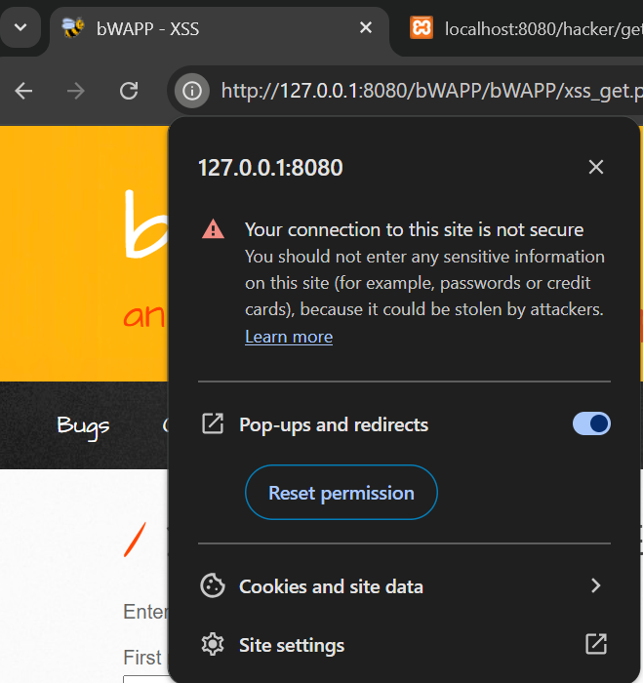Close the bWAPP - XSS tab

(366, 28)
